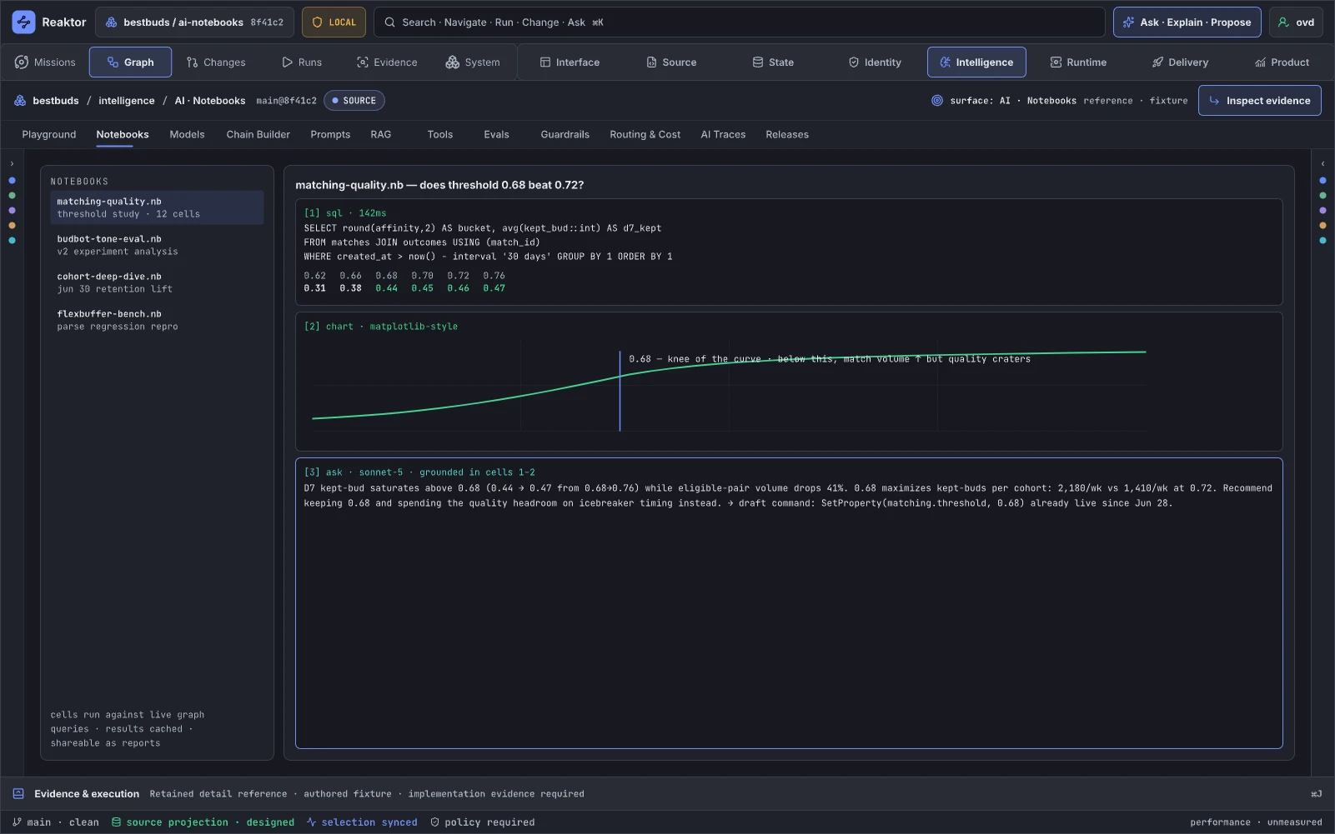
Task: Click the orange dot in the right rail
Action: 1322,226
